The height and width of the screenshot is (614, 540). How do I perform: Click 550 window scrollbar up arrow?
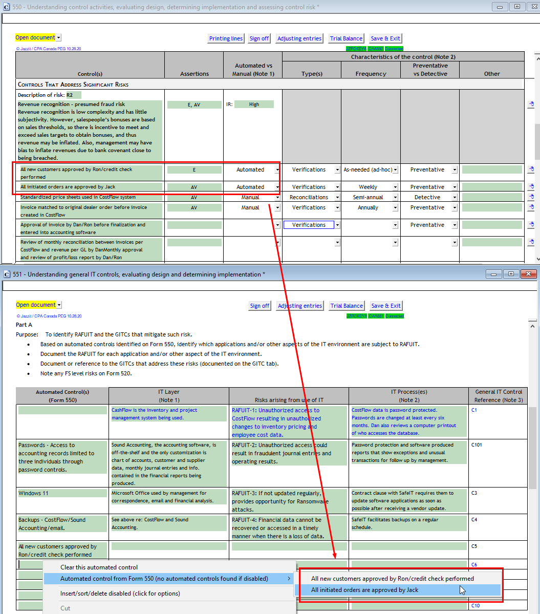(x=537, y=59)
